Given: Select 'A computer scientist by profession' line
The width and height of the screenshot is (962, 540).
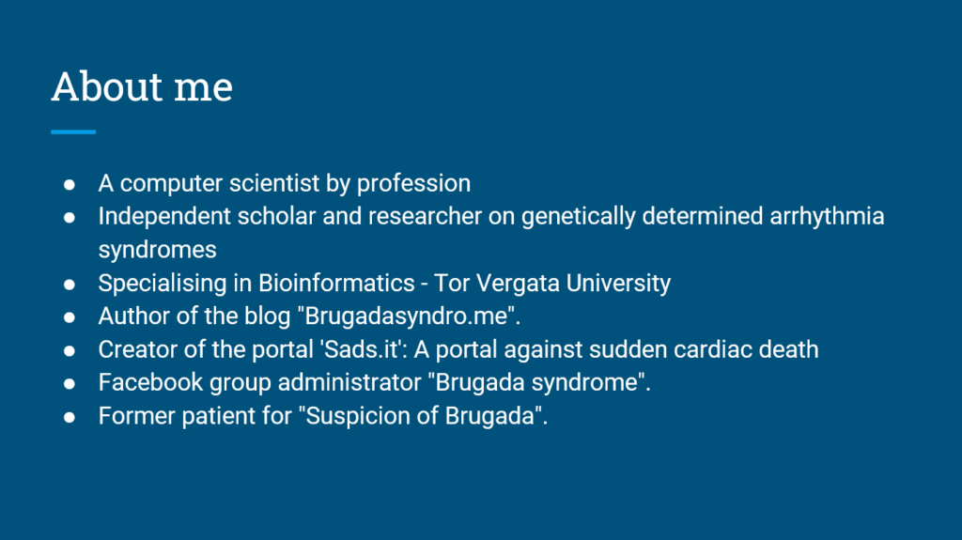Looking at the screenshot, I should [x=284, y=183].
